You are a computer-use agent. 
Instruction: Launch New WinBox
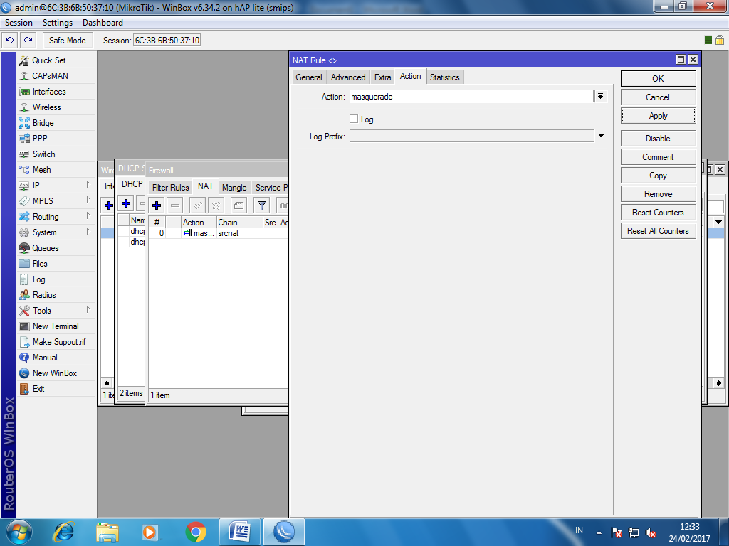[x=56, y=373]
